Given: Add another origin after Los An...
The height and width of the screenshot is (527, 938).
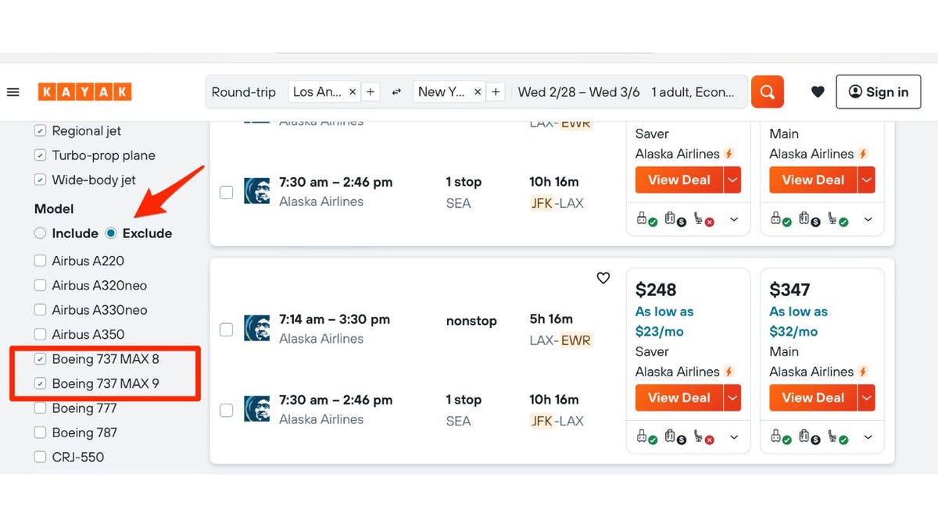Looking at the screenshot, I should [x=371, y=92].
